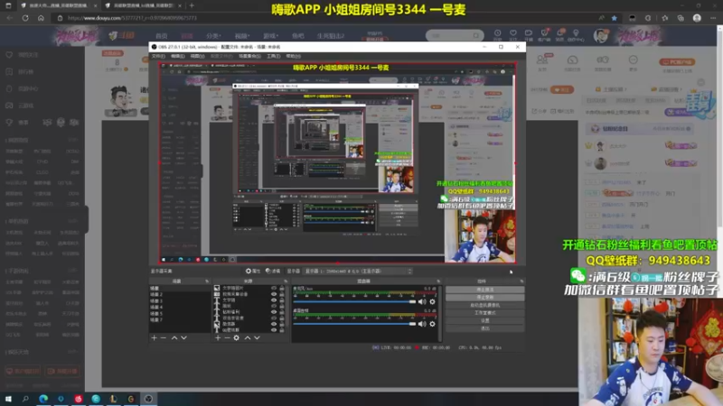This screenshot has height=406, width=723.
Task: Mute the second mixer audio channel
Action: (x=422, y=324)
